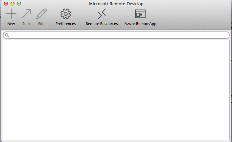The width and height of the screenshot is (232, 142).
Task: Click the Start arrow icon
Action: (27, 14)
